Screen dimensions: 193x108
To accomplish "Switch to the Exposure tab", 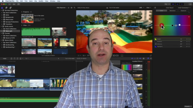I will coord(183,11).
